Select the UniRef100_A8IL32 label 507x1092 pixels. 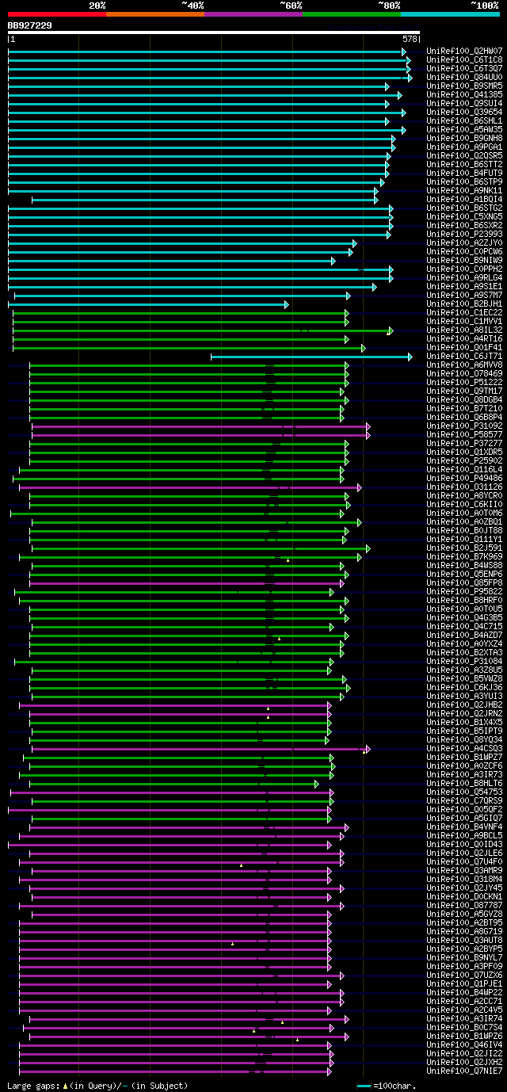[x=464, y=330]
